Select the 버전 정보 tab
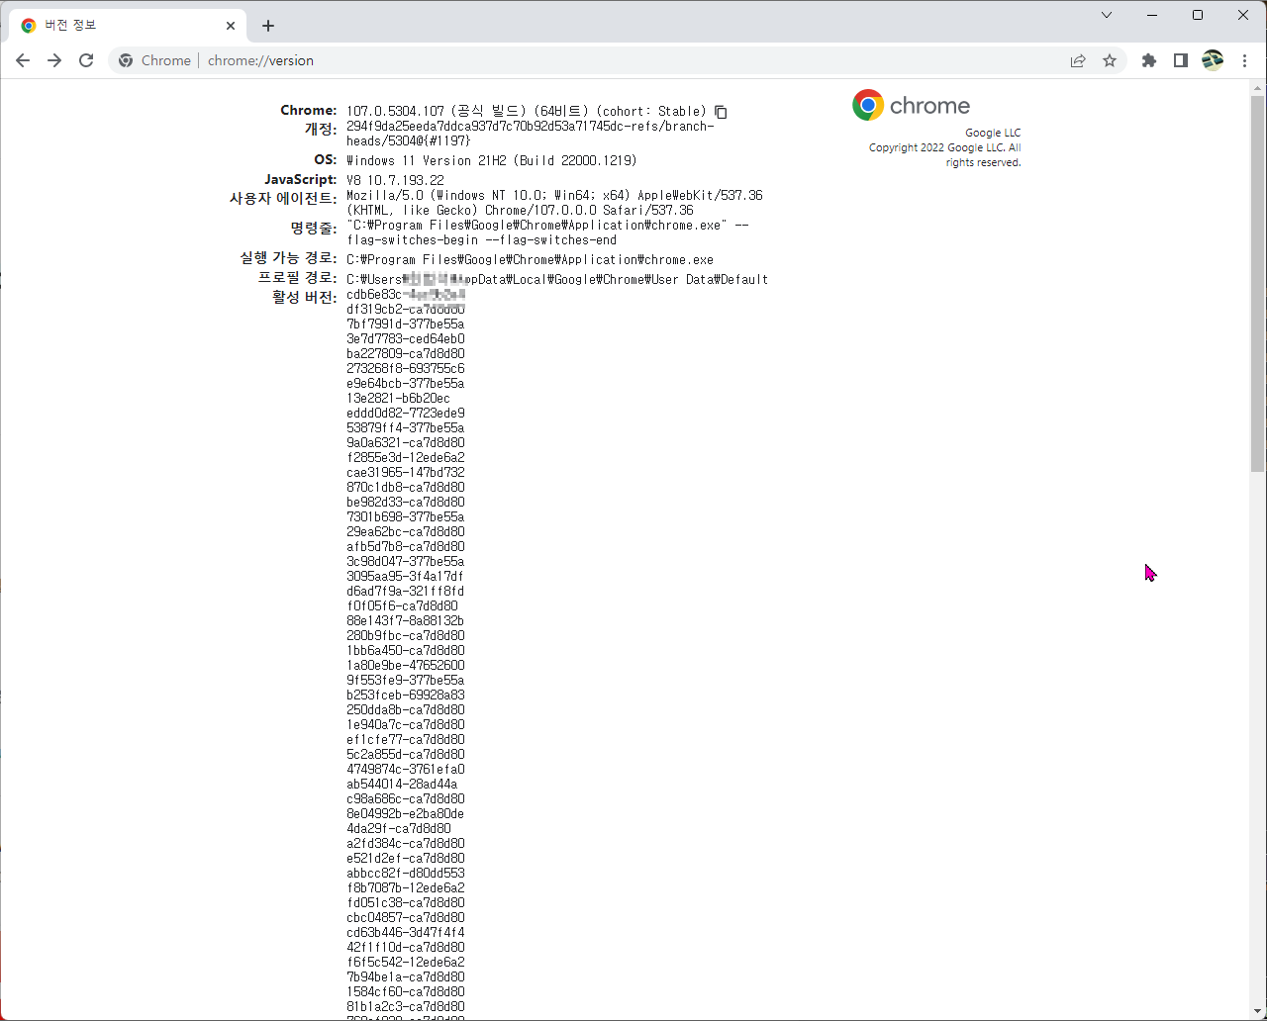The width and height of the screenshot is (1267, 1021). pos(129,26)
